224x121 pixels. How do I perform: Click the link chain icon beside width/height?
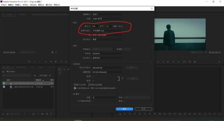pyautogui.click(x=122, y=79)
